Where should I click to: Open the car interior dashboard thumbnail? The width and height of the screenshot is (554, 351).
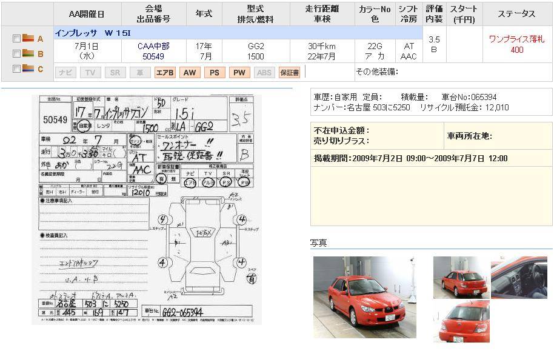(x=519, y=278)
